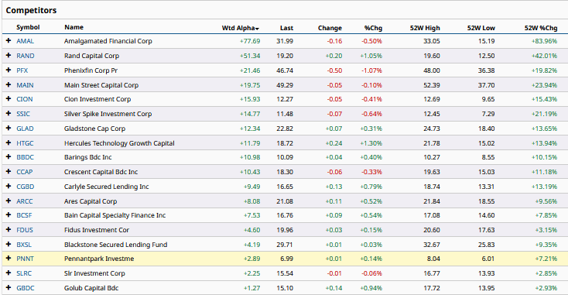This screenshot has height=295, width=568.
Task: Open the CGBD ticker link
Action: [x=26, y=187]
